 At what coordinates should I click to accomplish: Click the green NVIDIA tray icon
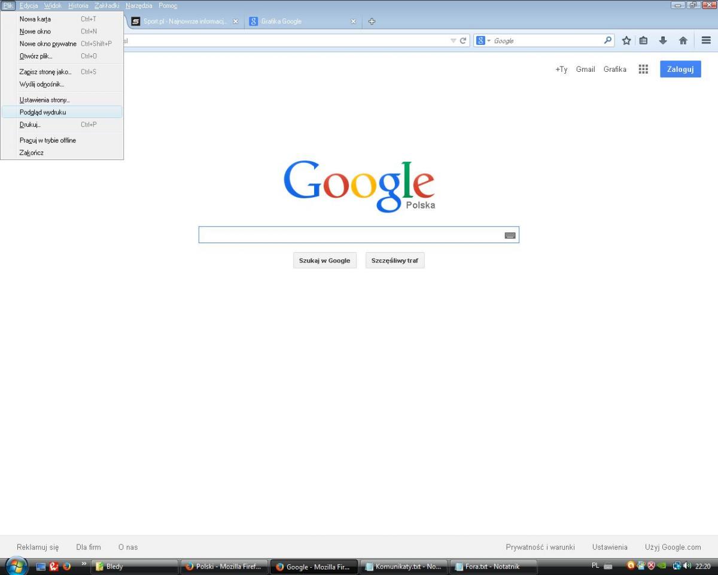[x=661, y=566]
